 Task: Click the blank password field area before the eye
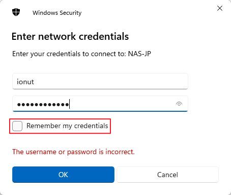click(x=122, y=104)
